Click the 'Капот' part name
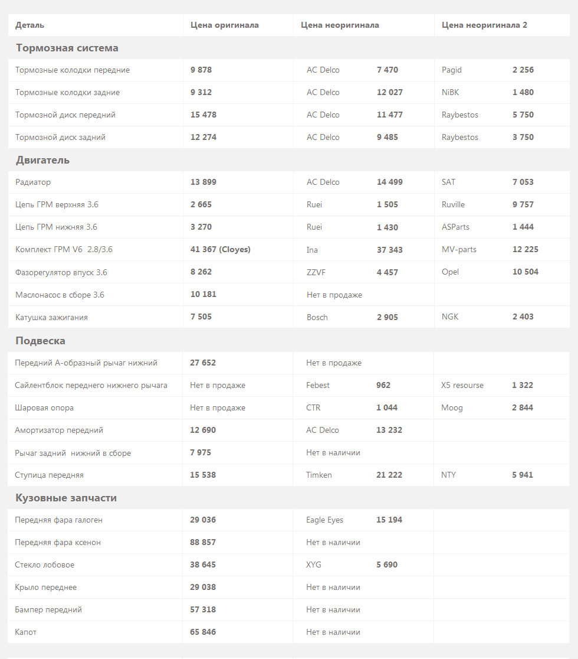The image size is (578, 659). point(25,632)
